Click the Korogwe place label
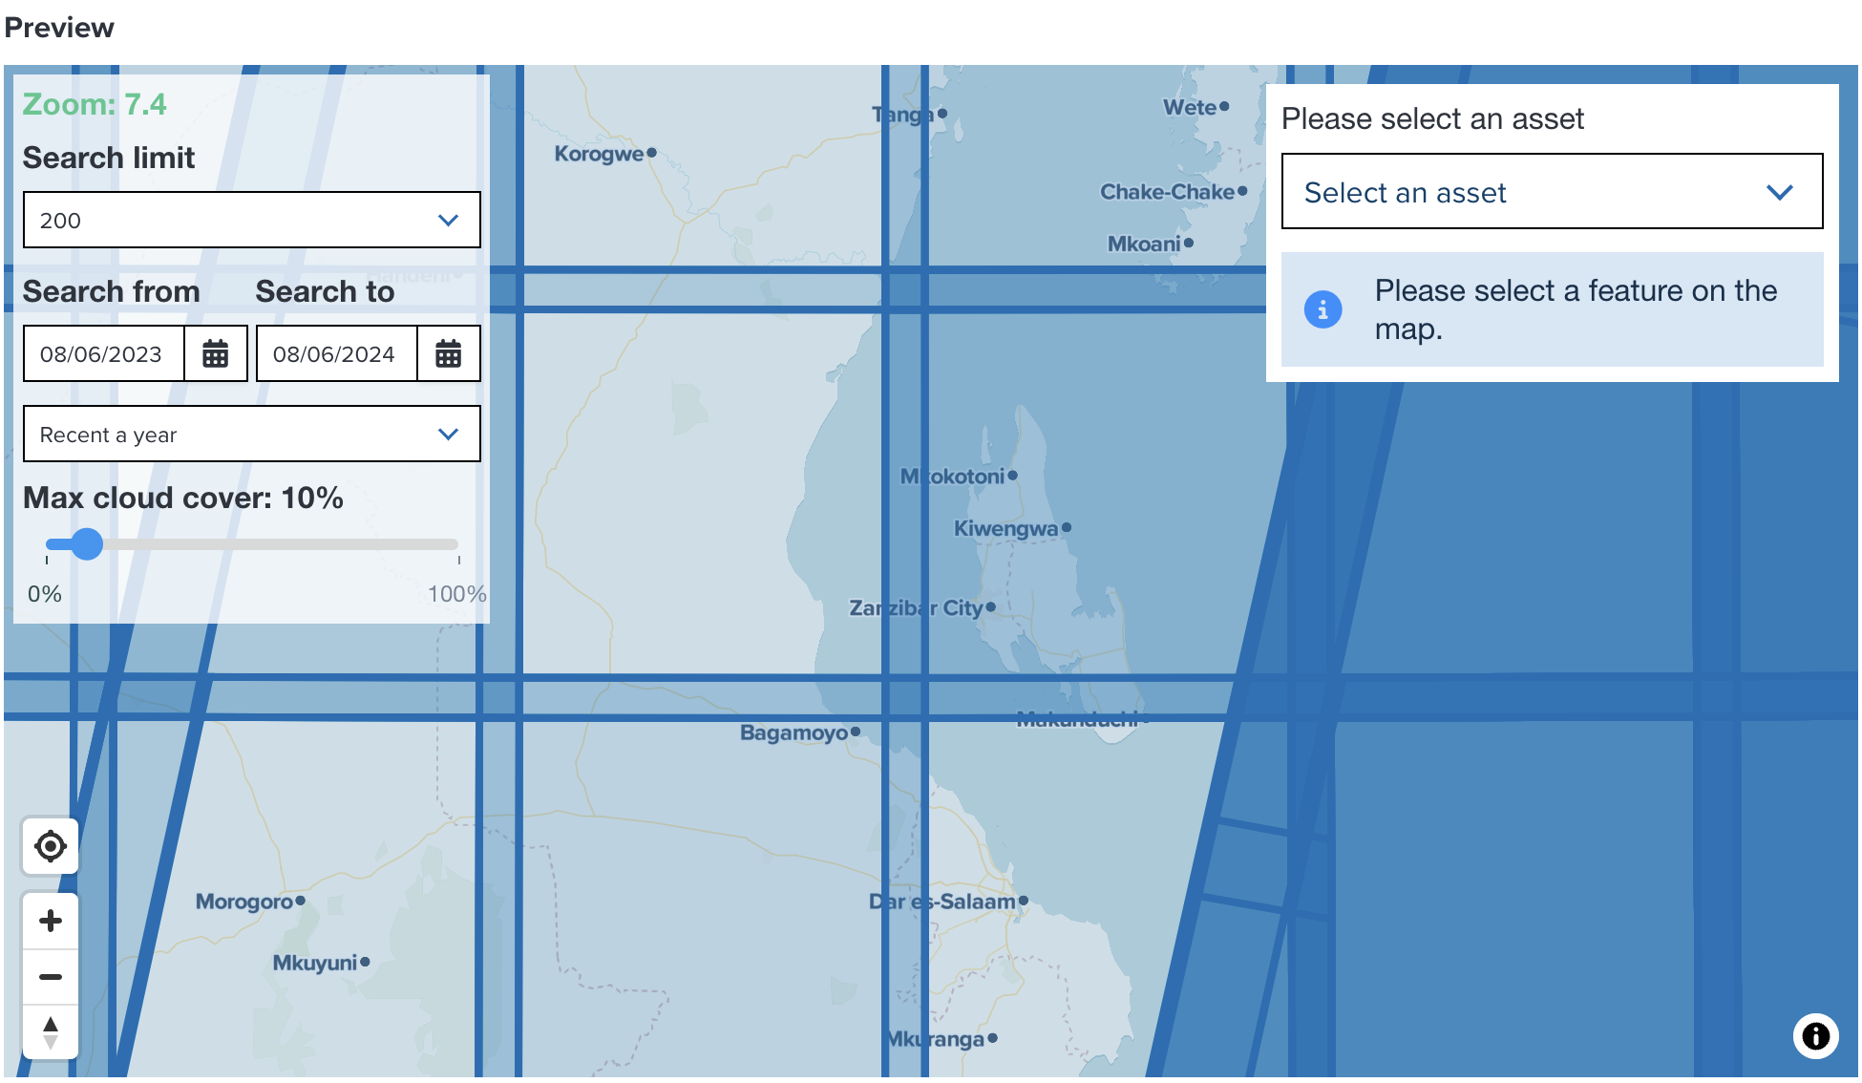Viewport: 1862px width, 1083px height. point(599,154)
